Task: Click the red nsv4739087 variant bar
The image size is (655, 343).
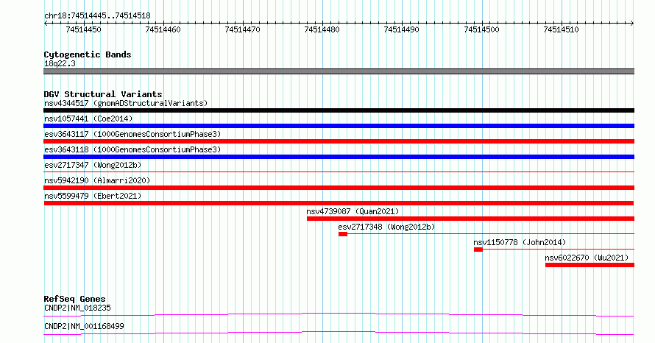Action: coord(470,219)
